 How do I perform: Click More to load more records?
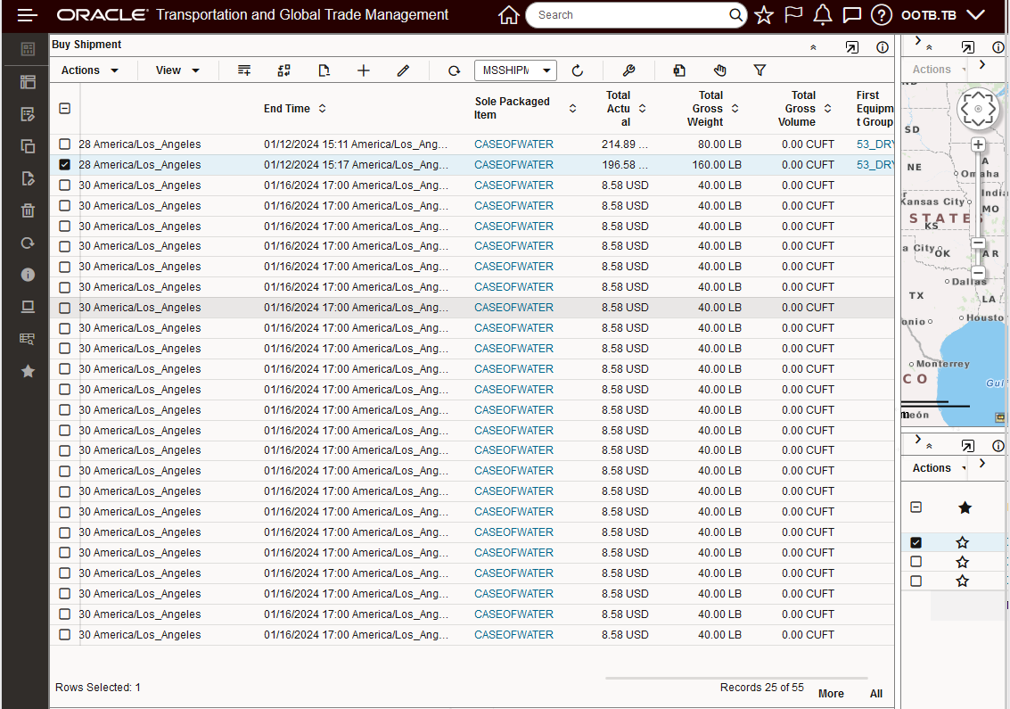[831, 694]
